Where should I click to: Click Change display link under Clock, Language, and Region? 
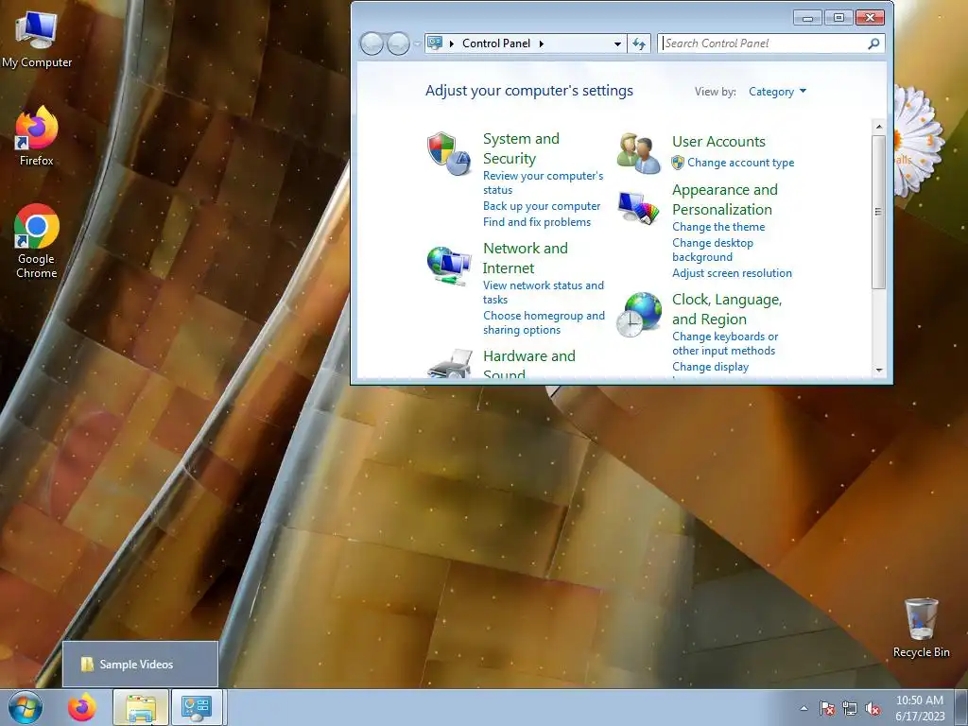(711, 367)
